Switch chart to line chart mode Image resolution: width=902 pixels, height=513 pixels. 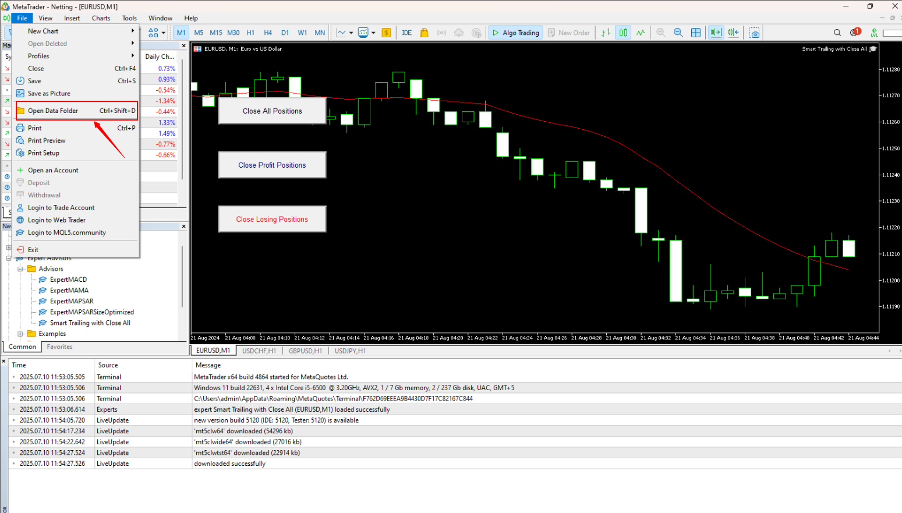641,33
